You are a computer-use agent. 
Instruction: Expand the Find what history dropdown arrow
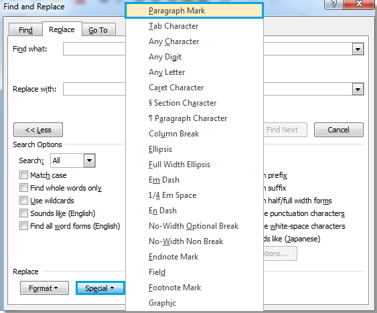point(358,49)
